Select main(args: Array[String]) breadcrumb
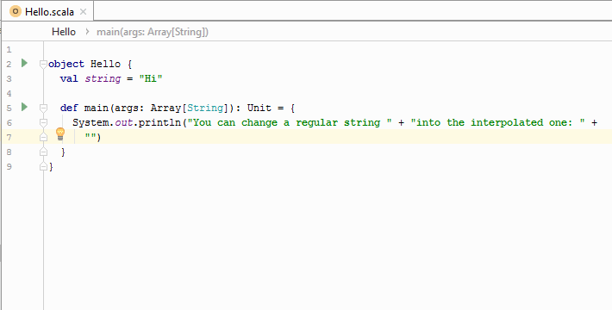This screenshot has height=310, width=612. coord(153,32)
